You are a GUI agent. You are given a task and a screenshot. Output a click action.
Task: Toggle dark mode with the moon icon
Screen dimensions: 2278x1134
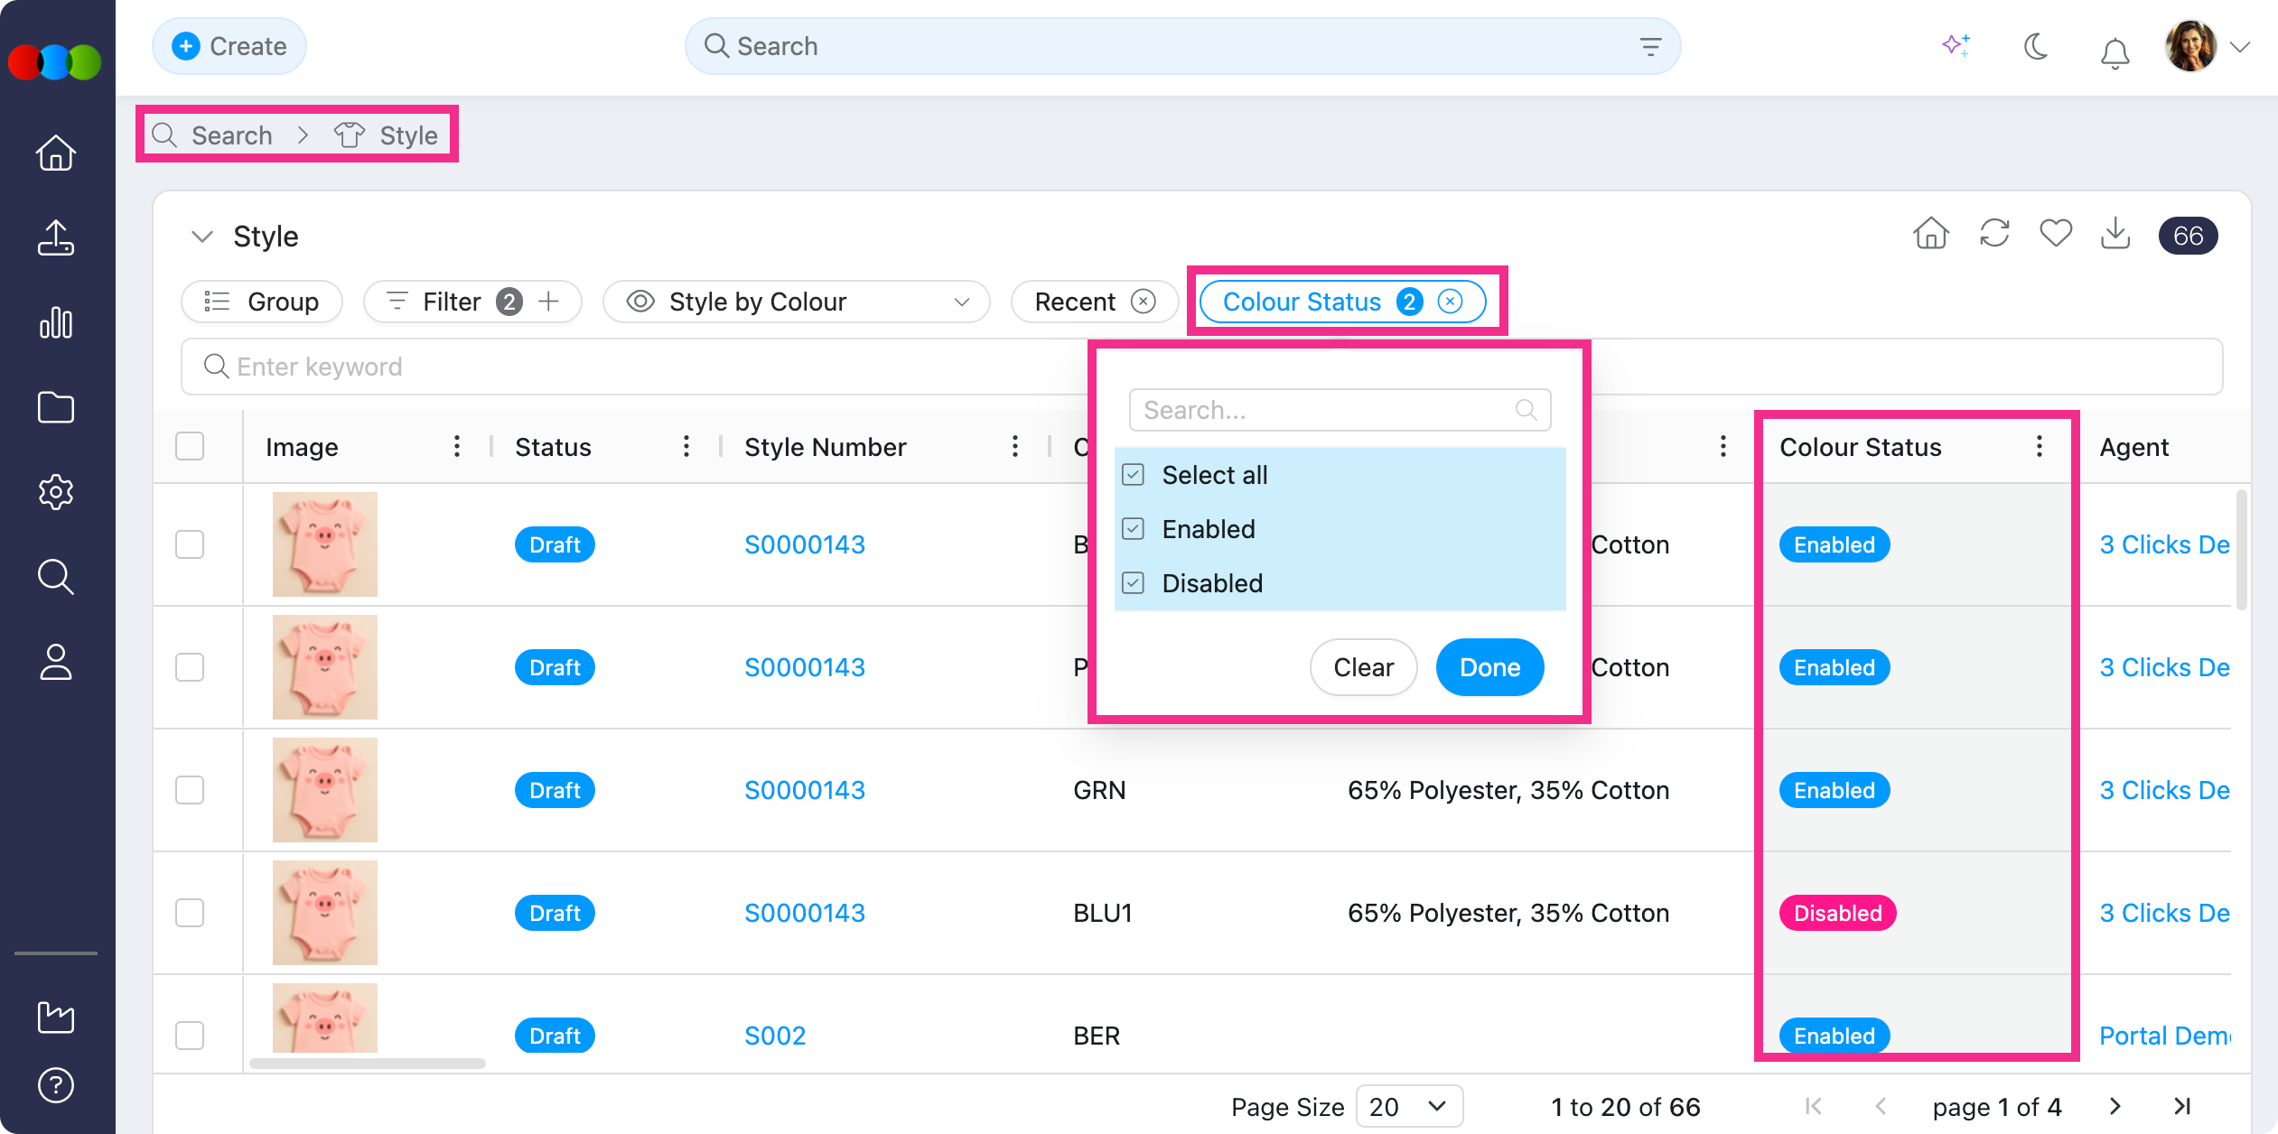coord(2036,47)
